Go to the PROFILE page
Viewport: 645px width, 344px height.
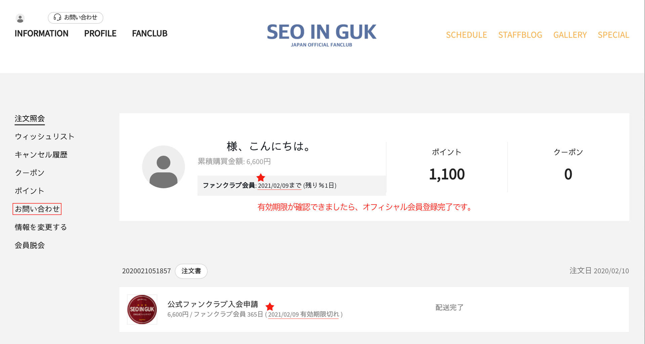100,34
